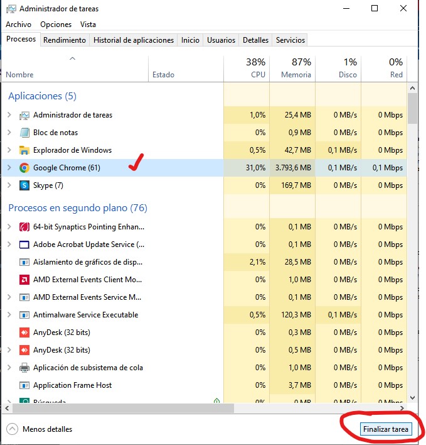Click the Administrador de tareas process icon
The width and height of the screenshot is (426, 445).
coord(24,115)
